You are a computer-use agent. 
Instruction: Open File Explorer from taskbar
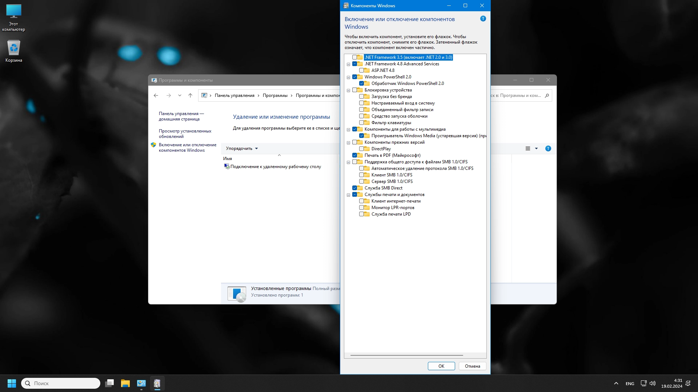(x=125, y=383)
